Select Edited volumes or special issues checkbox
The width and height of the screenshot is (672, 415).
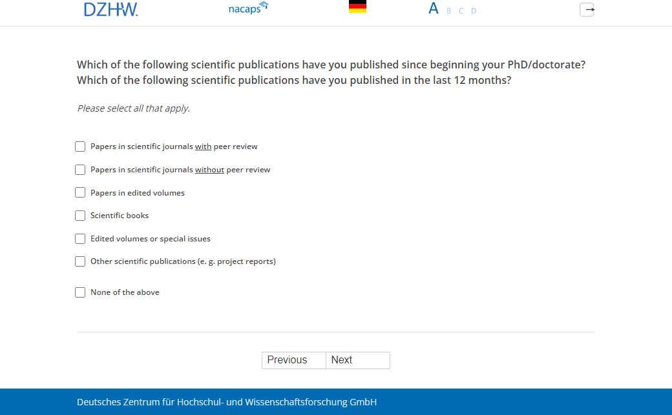[x=80, y=239]
